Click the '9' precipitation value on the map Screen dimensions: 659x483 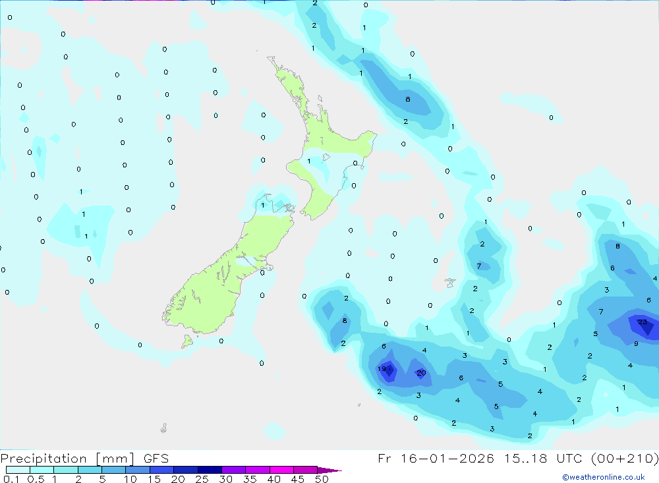click(637, 343)
